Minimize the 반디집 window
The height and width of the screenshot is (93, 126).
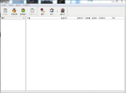coord(113,1)
